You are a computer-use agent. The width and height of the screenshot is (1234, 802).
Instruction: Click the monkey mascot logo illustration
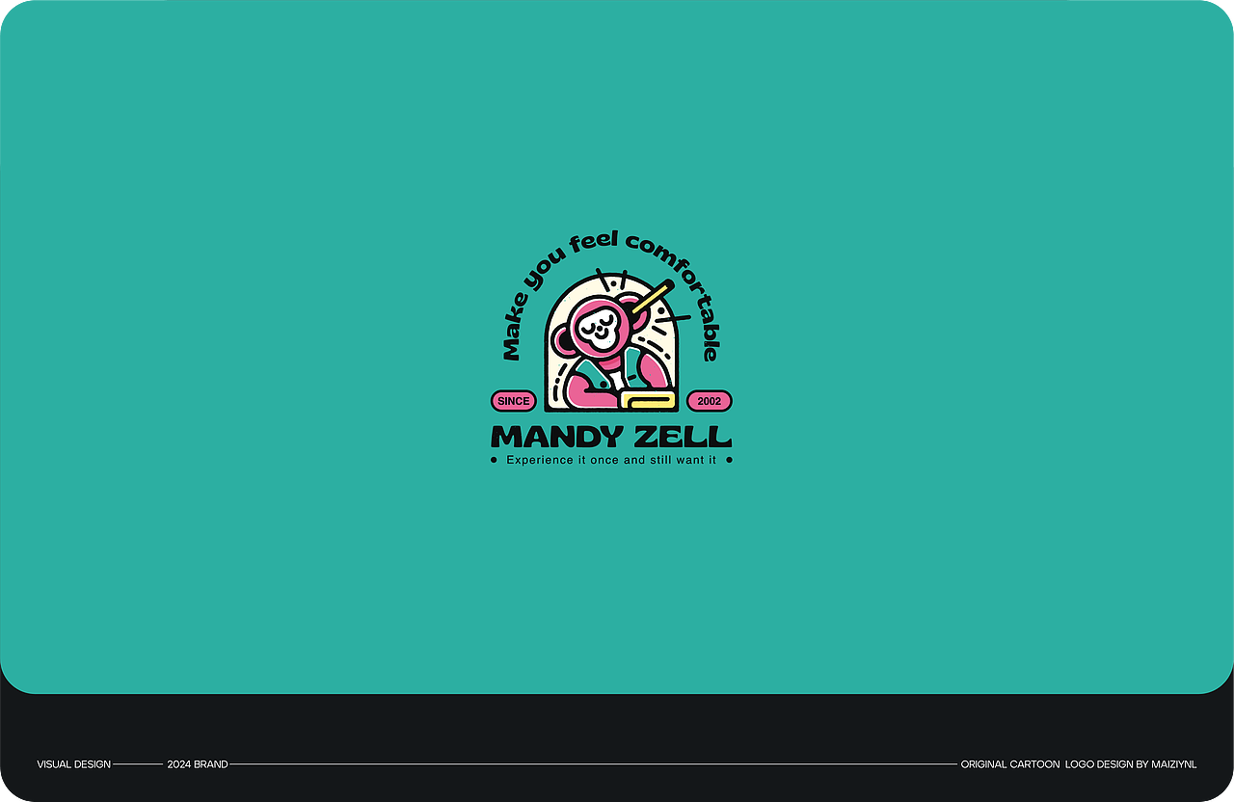pyautogui.click(x=611, y=341)
